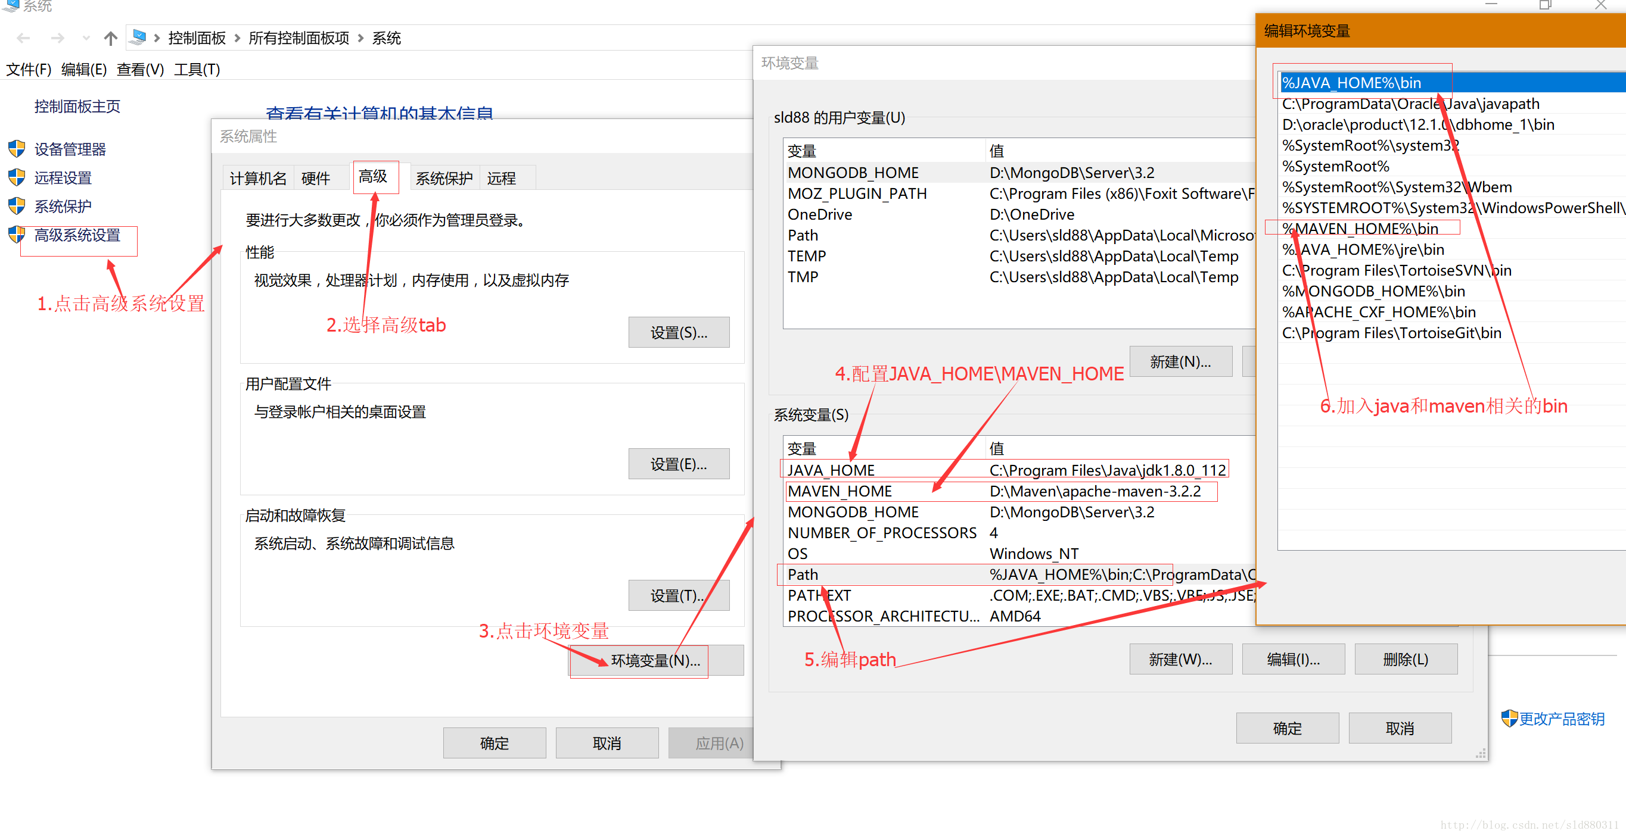Click 设置(S)... performance button
Image resolution: width=1626 pixels, height=837 pixels.
click(679, 332)
